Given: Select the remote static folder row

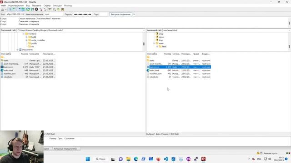Looking at the screenshot, I should (x=179, y=60).
